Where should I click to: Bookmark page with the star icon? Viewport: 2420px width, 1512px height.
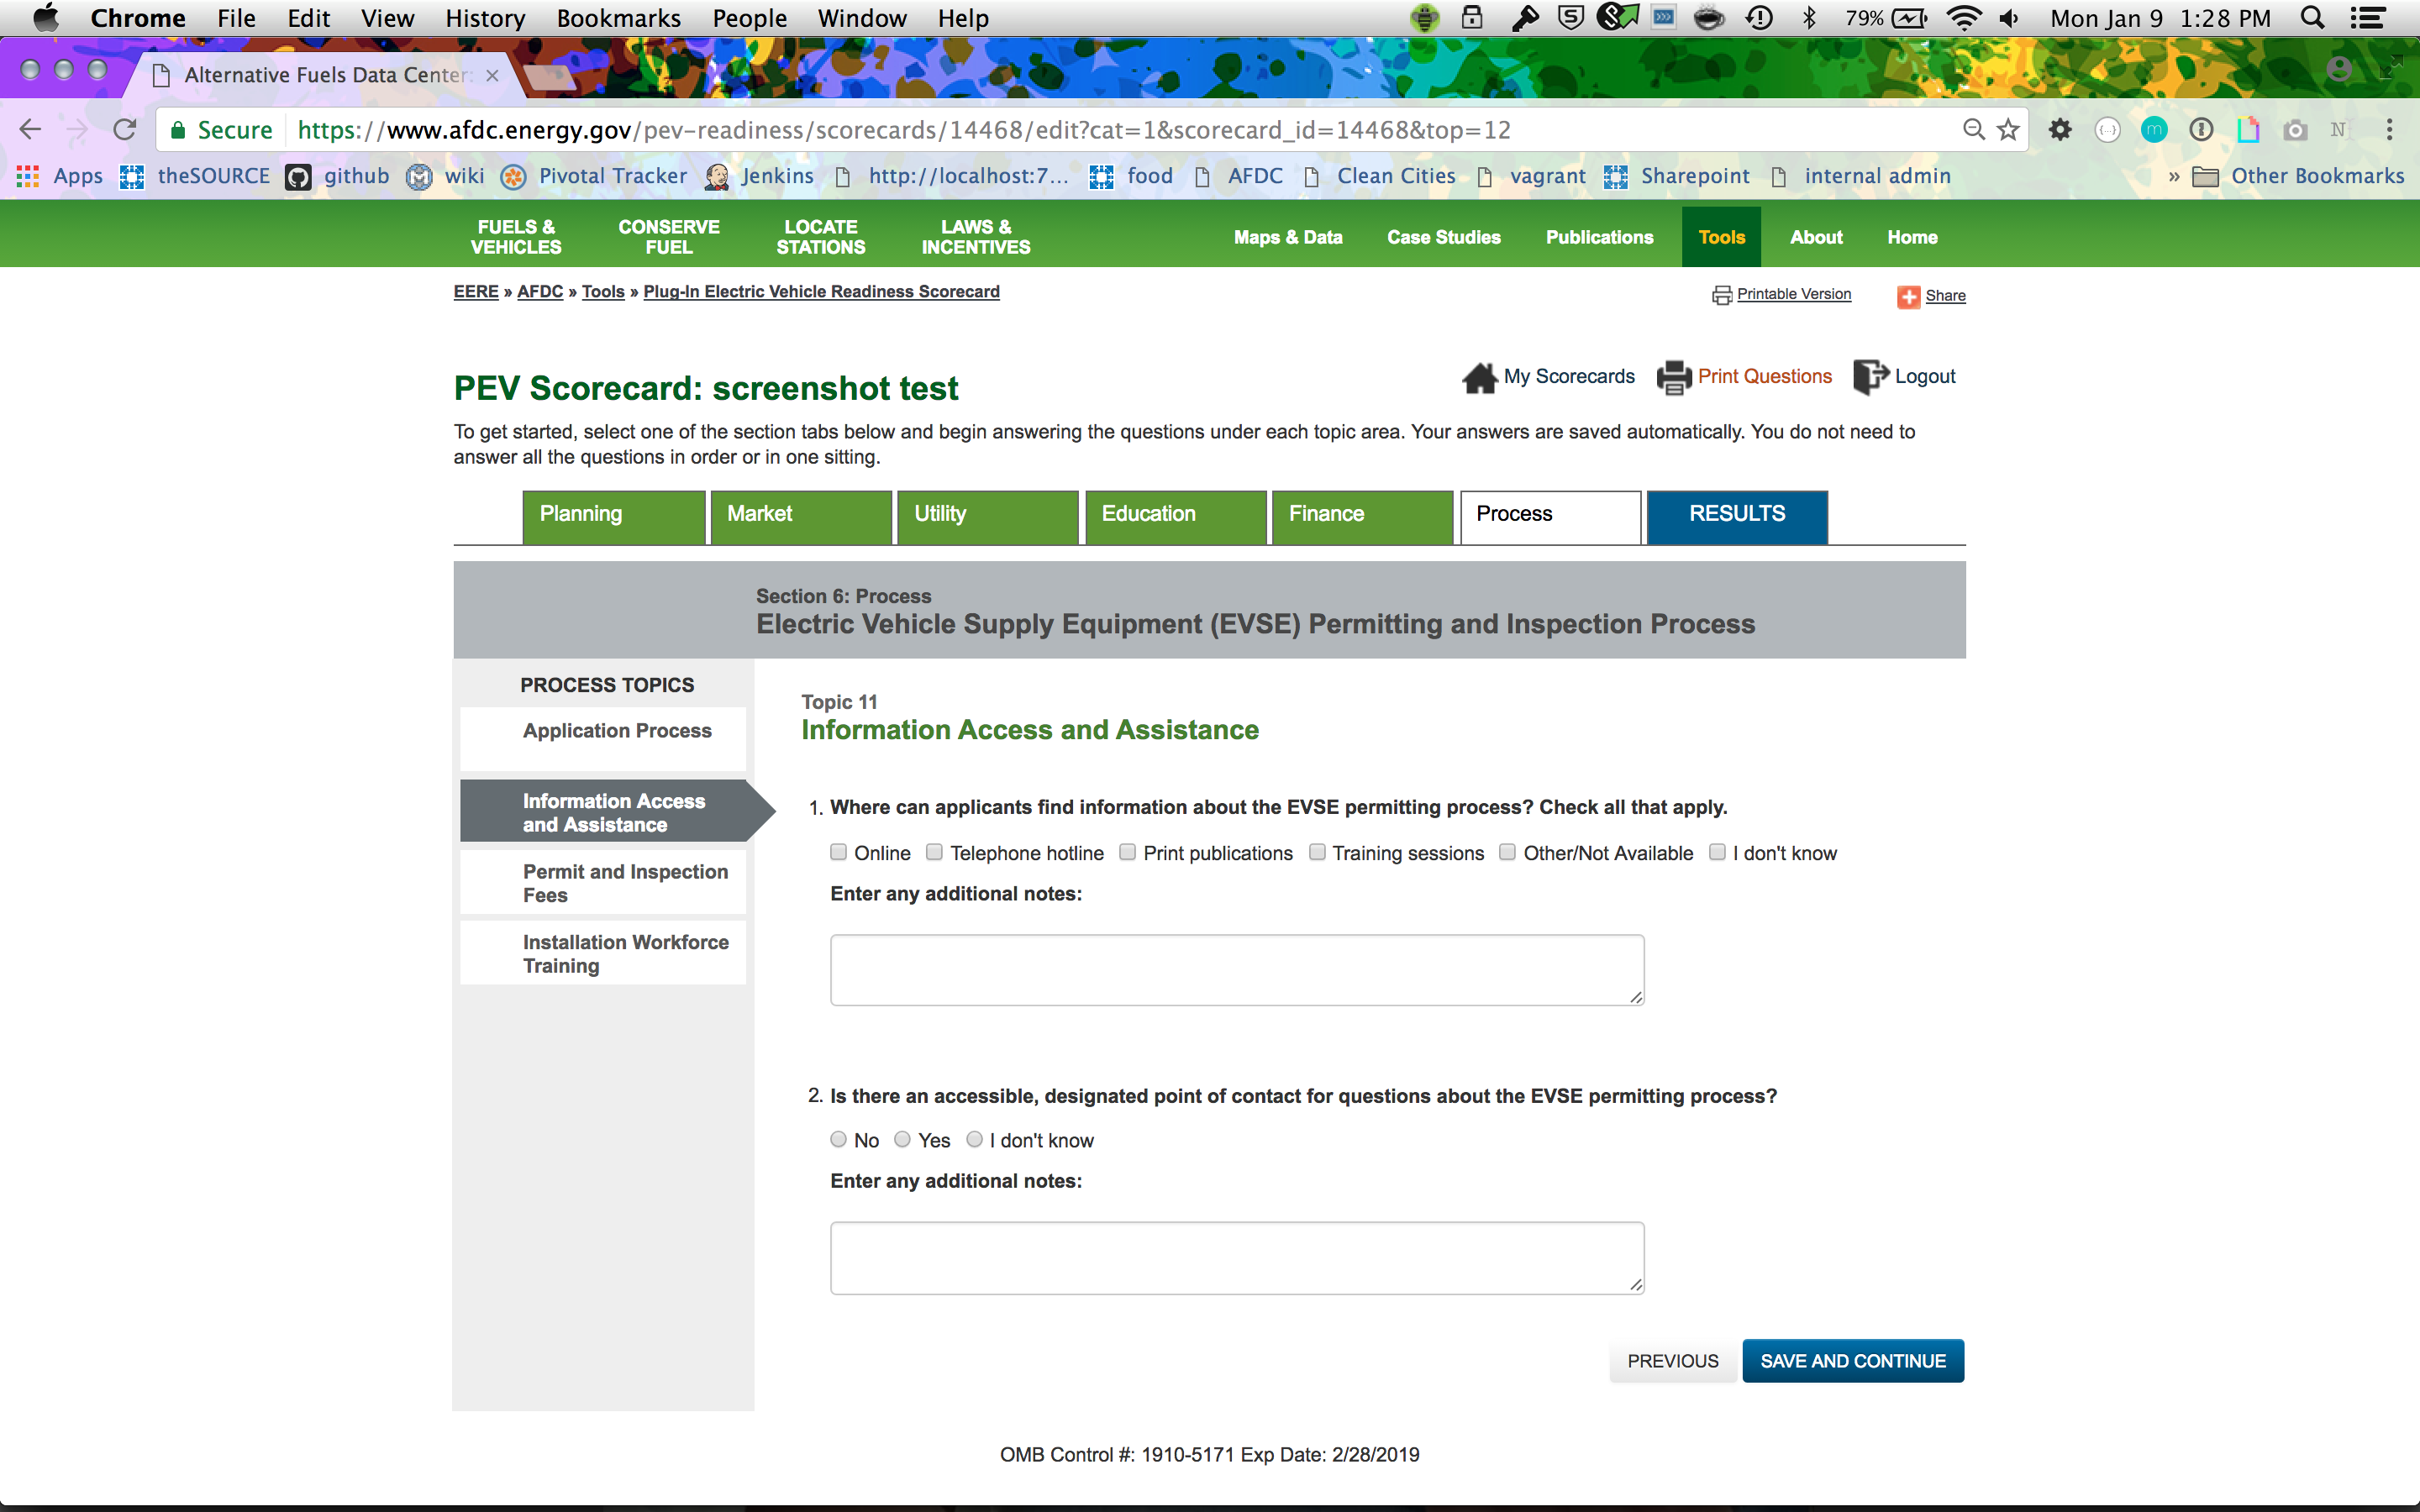[x=2008, y=130]
